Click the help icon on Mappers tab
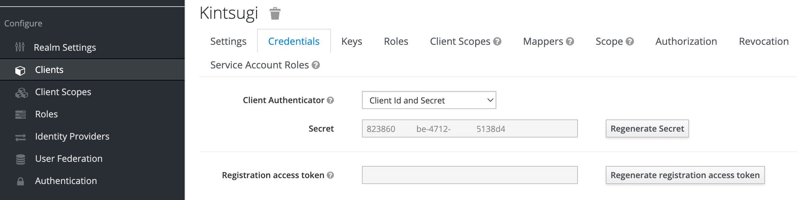Viewport: 797px width, 200px height. (570, 42)
